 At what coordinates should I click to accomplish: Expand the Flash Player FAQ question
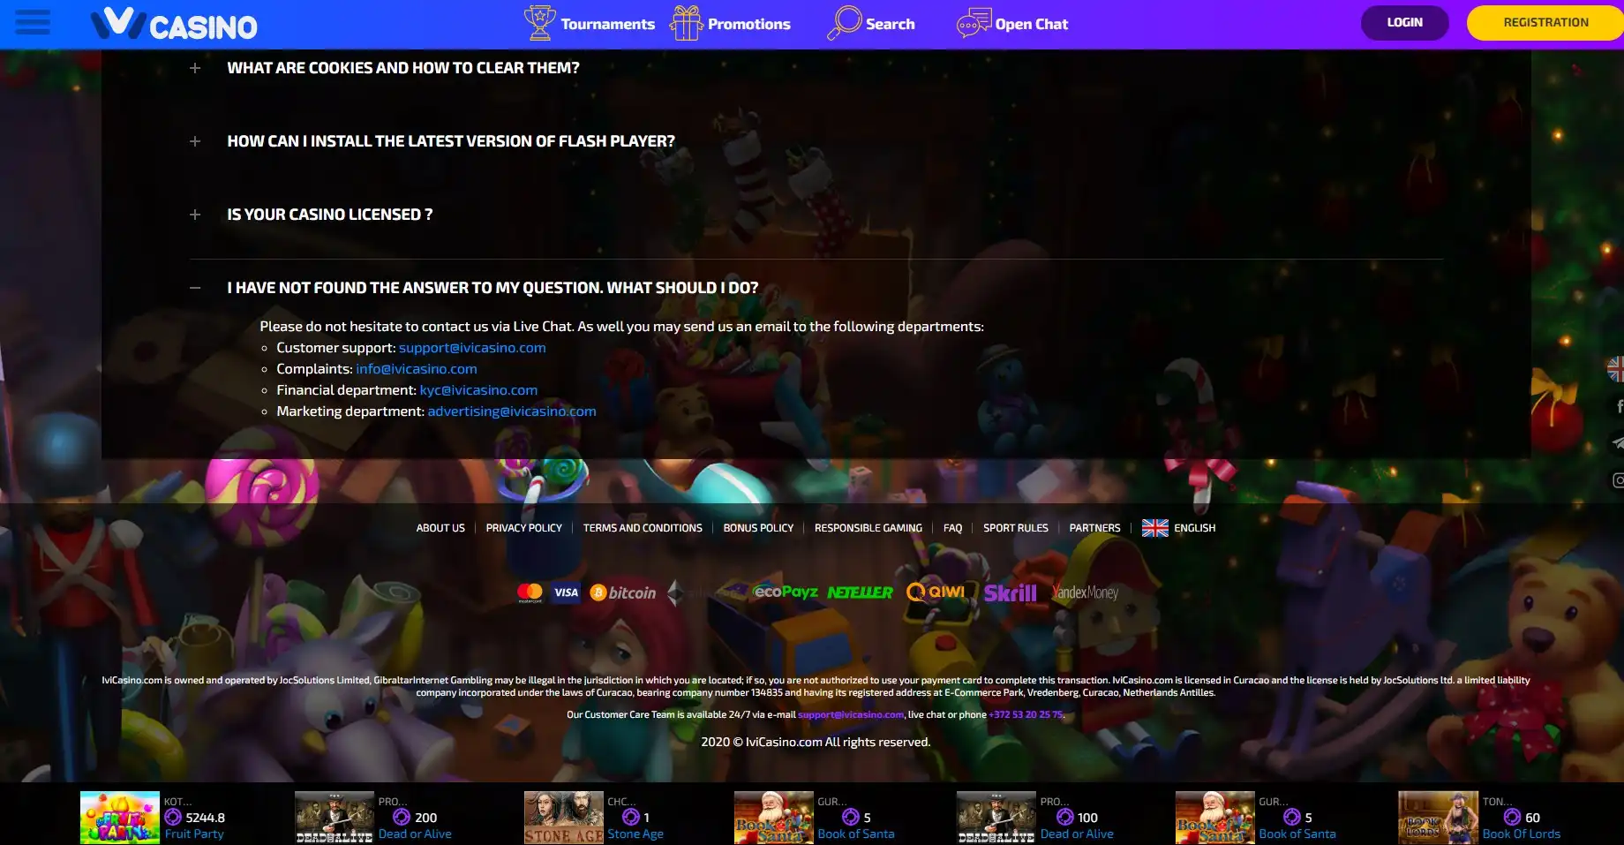450,141
